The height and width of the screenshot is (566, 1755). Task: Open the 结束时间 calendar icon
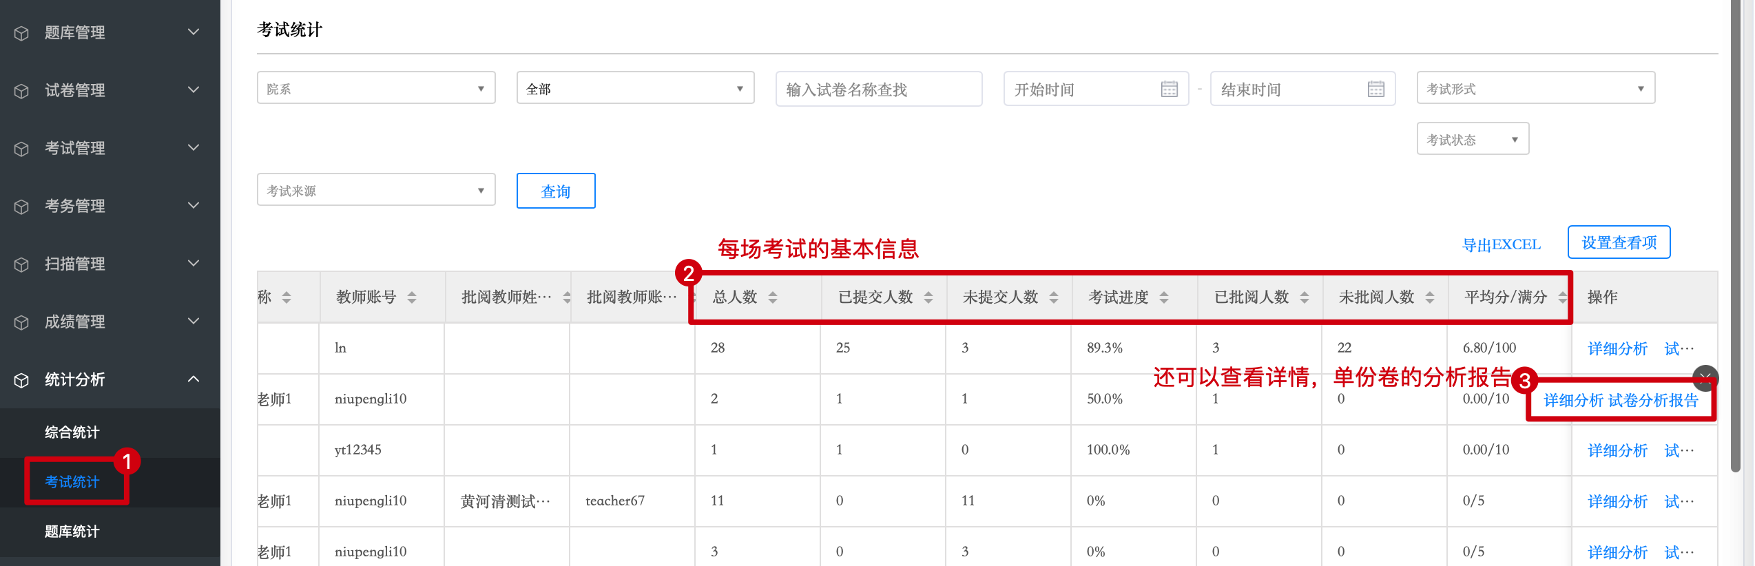[1375, 89]
